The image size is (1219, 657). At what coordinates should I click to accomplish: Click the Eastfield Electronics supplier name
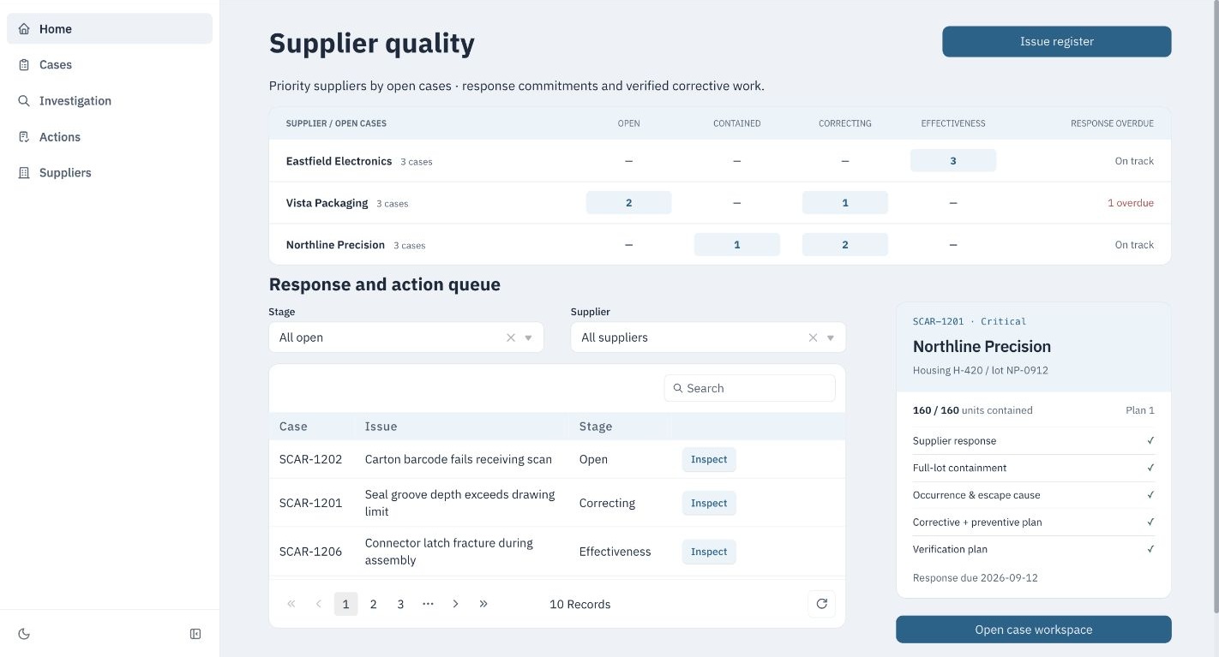click(x=339, y=161)
